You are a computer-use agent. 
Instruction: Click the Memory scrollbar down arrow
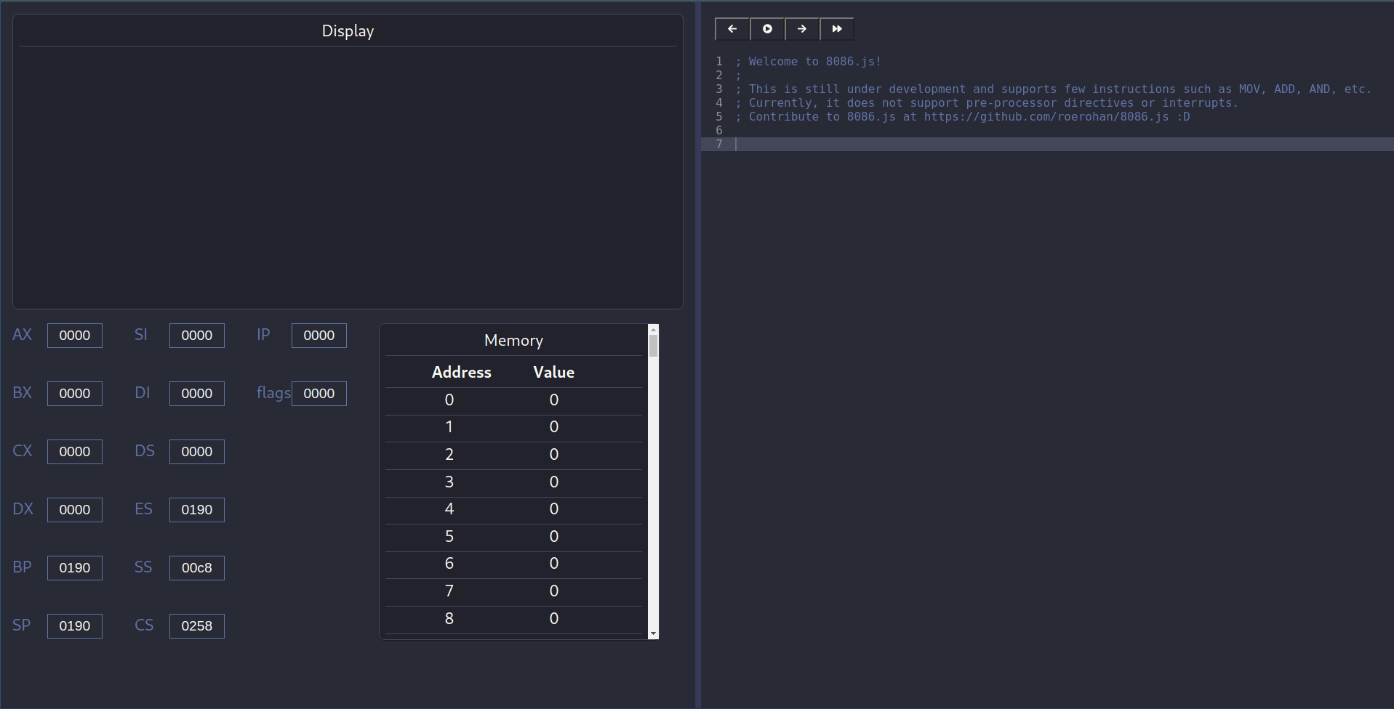(653, 634)
